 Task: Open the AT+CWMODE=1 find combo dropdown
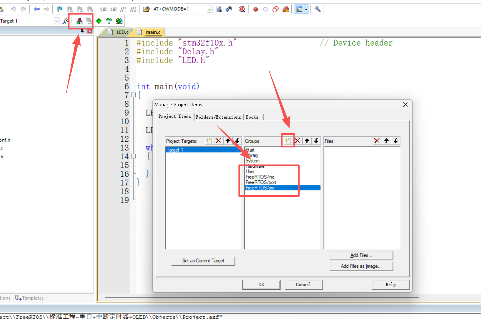(210, 9)
